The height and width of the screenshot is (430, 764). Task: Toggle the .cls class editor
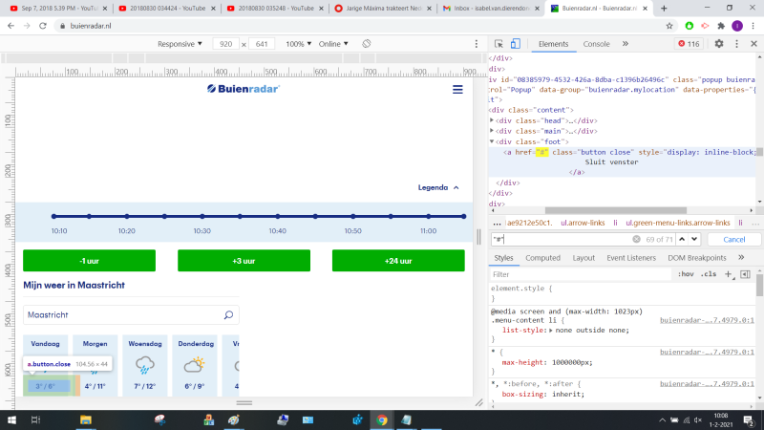(709, 274)
